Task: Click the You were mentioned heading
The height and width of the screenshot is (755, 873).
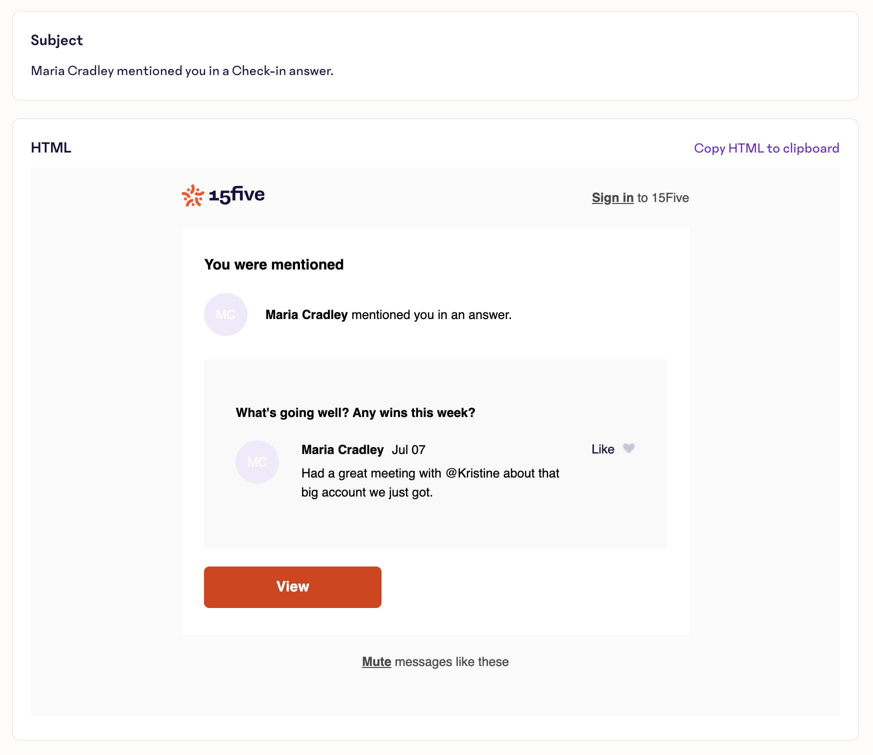Action: [274, 264]
